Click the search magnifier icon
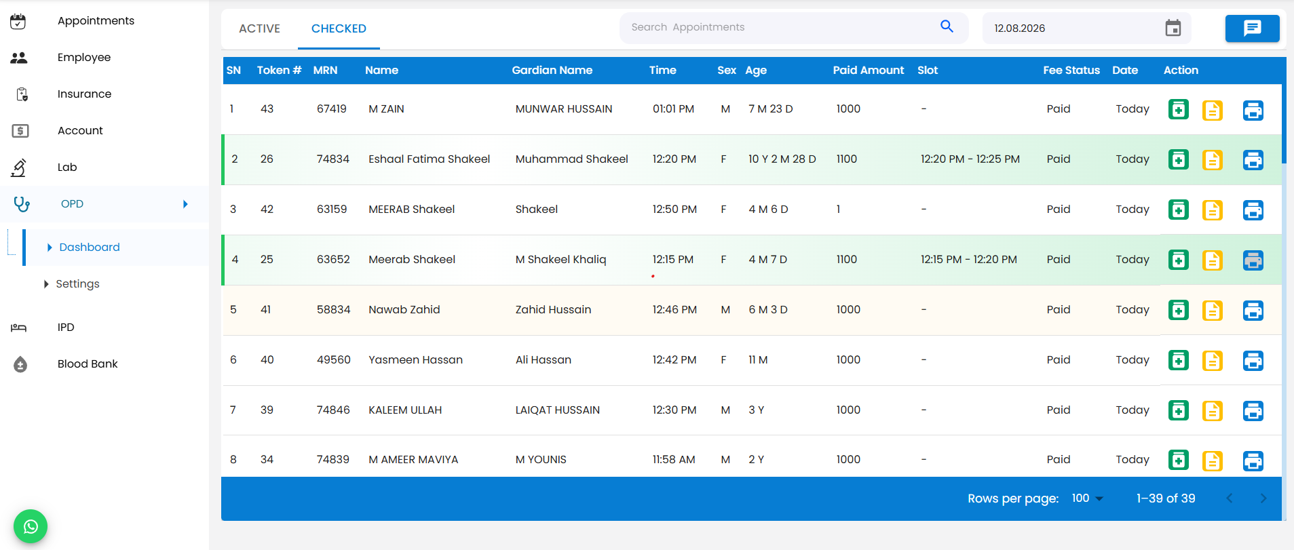This screenshot has height=550, width=1294. 947,26
